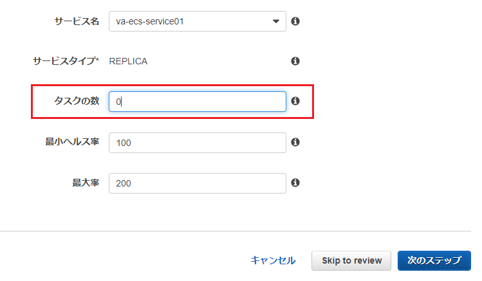Proceed with the 次のステップ button
The height and width of the screenshot is (281, 482).
point(434,260)
